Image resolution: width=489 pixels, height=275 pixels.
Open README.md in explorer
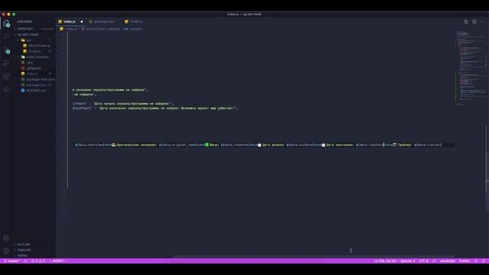36,91
